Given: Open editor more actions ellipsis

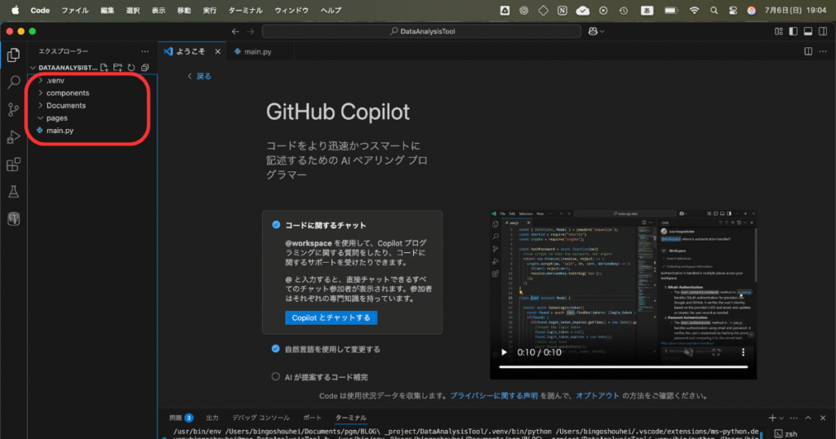Looking at the screenshot, I should tap(823, 51).
